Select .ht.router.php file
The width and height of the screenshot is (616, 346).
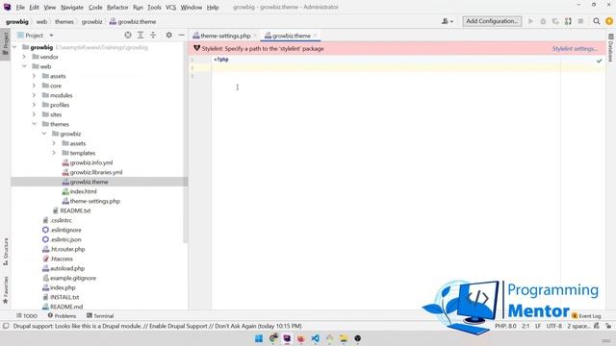[64, 249]
